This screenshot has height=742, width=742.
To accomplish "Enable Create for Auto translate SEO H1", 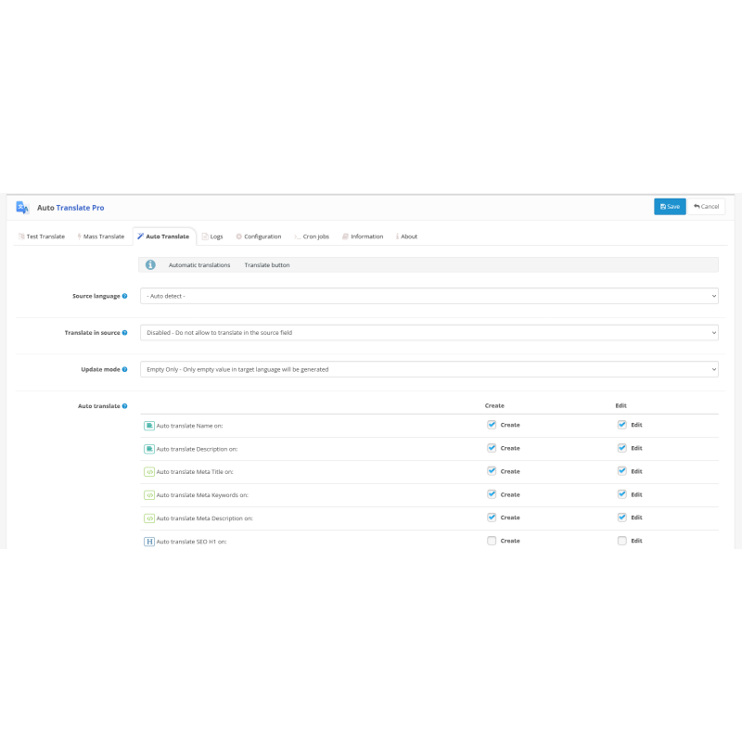I will (x=493, y=540).
